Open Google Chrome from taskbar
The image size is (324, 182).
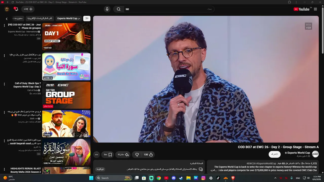pyautogui.click(x=159, y=178)
